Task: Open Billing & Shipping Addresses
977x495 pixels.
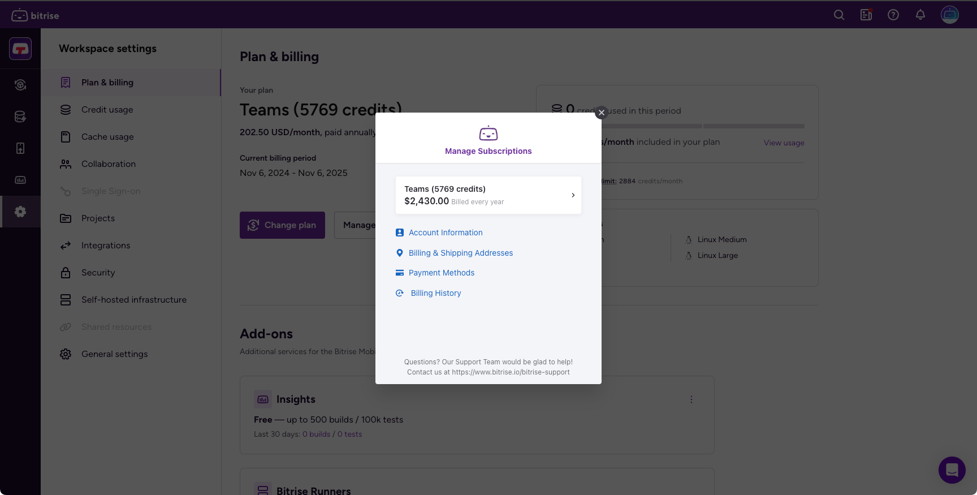Action: [461, 253]
